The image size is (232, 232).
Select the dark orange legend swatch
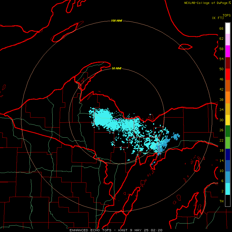tap(228, 86)
